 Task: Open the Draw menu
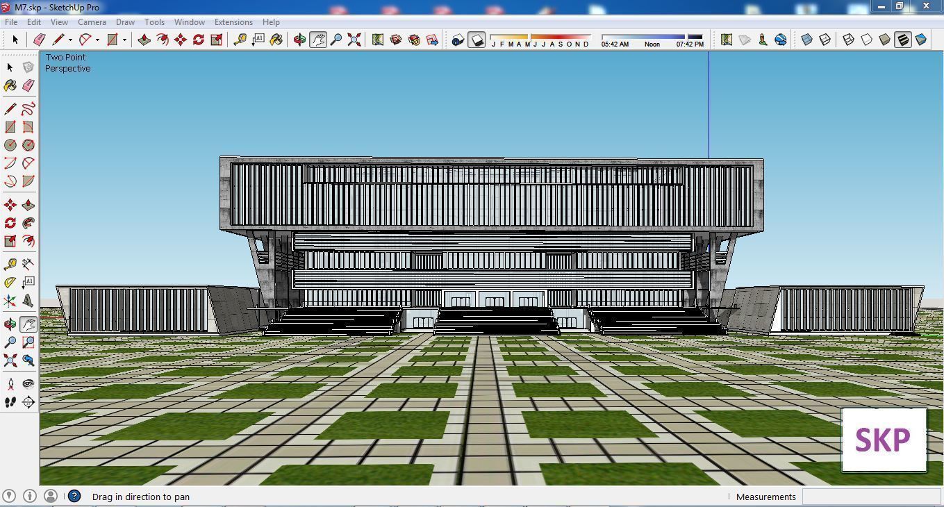pos(125,22)
